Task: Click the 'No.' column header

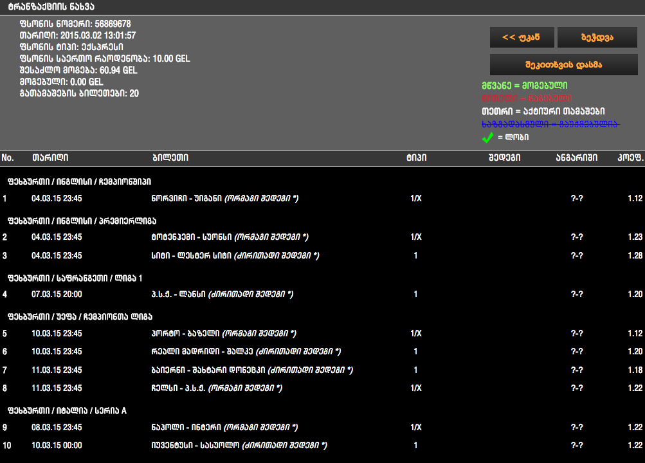Action: tap(8, 158)
